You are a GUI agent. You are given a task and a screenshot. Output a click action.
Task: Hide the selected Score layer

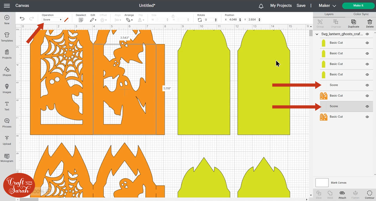[x=367, y=106]
